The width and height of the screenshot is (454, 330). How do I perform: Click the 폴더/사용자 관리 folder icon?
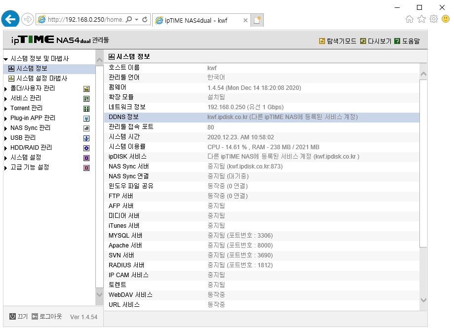[x=86, y=89]
